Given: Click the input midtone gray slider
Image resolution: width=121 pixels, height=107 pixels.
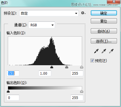Looking at the screenshot, I should [67, 67].
